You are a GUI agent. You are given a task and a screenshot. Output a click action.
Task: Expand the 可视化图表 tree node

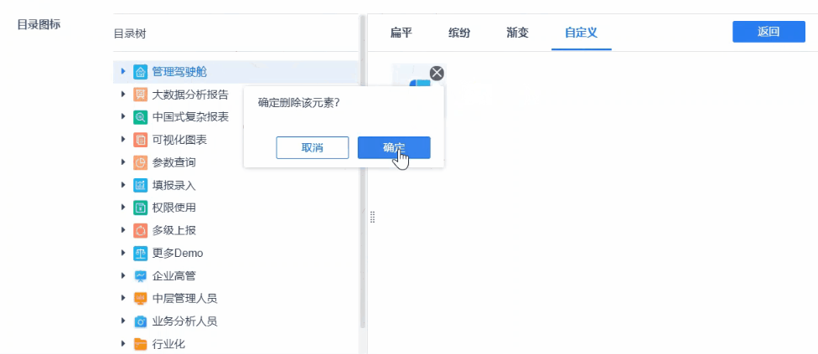123,140
